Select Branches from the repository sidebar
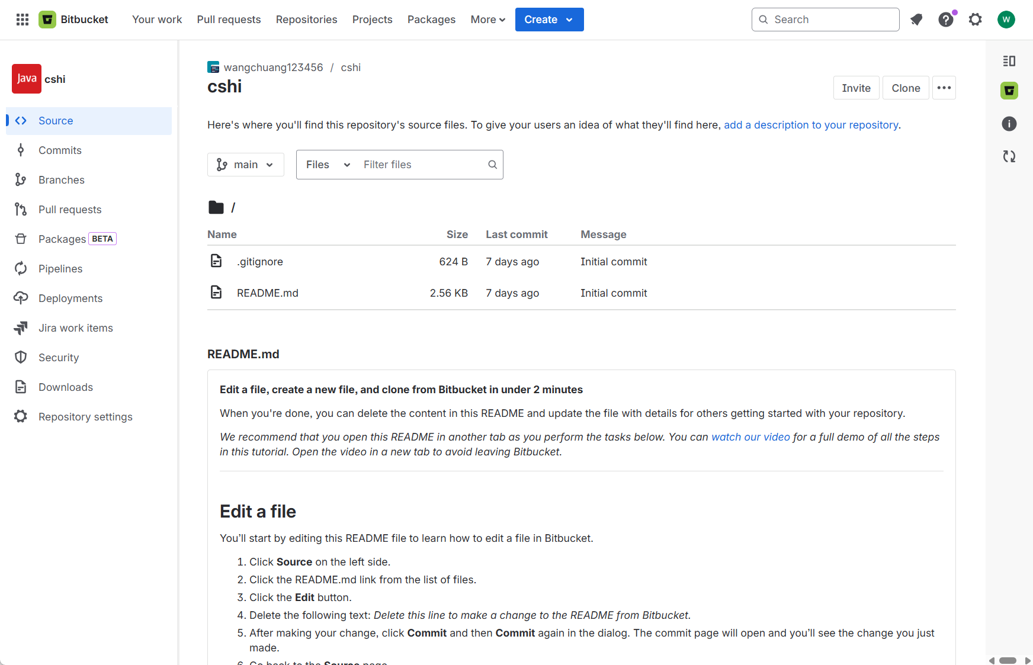Screen dimensions: 1033x665 coord(61,179)
